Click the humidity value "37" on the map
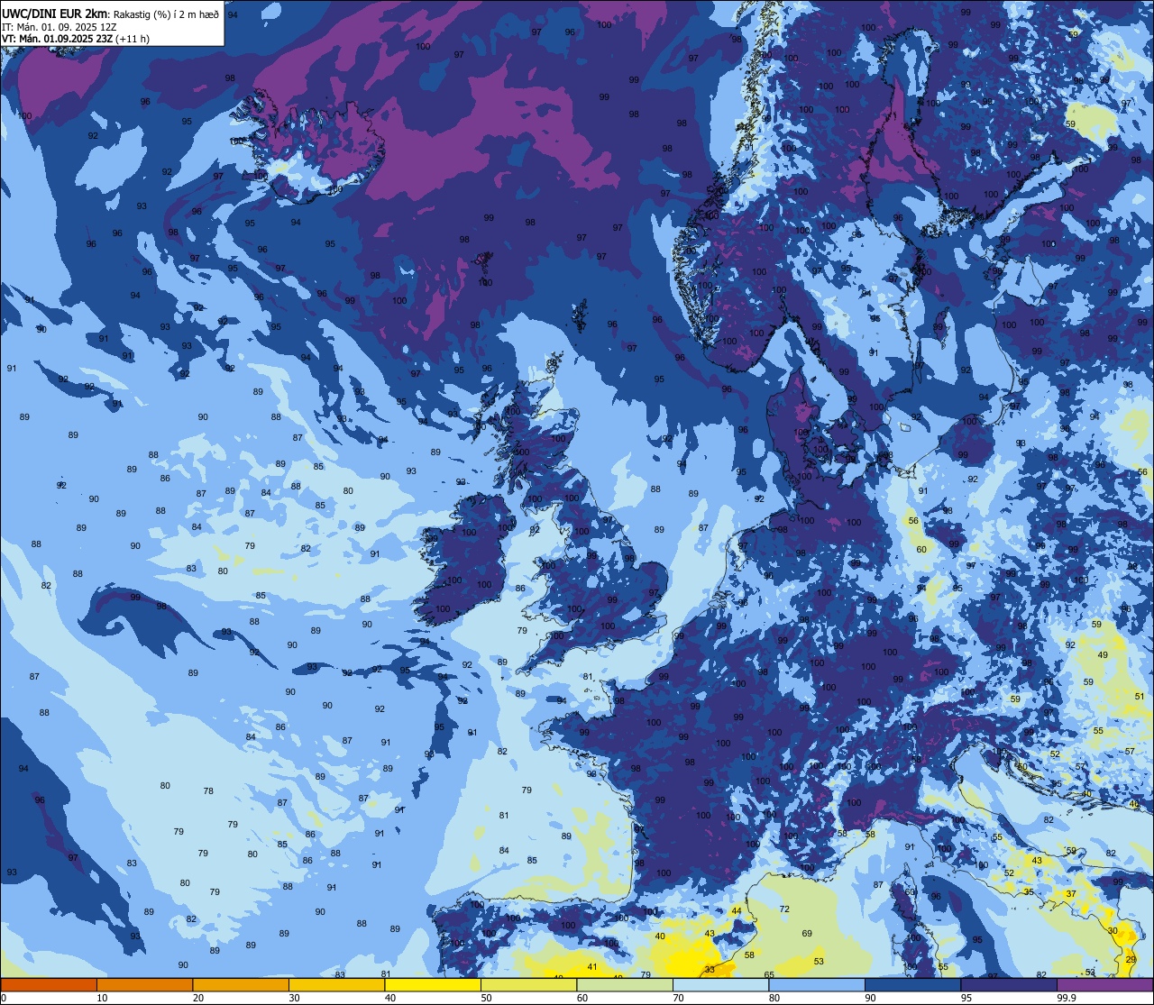 click(x=1071, y=893)
